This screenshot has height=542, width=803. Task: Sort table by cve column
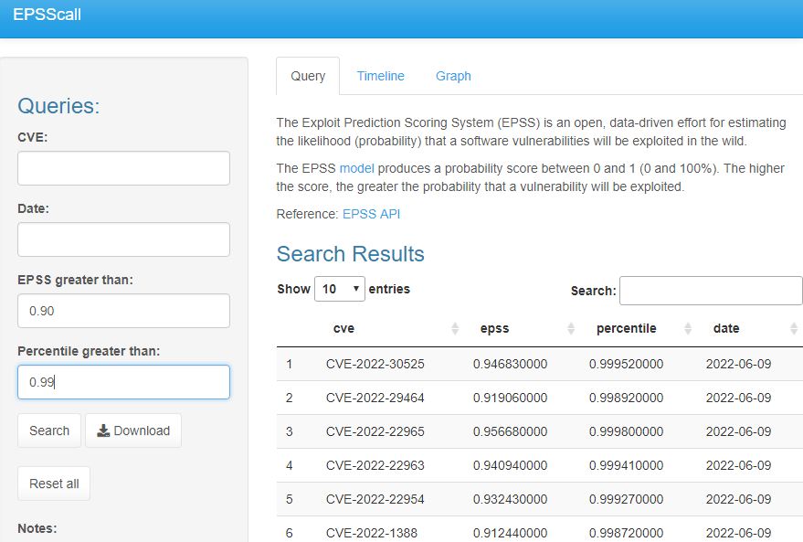(343, 328)
